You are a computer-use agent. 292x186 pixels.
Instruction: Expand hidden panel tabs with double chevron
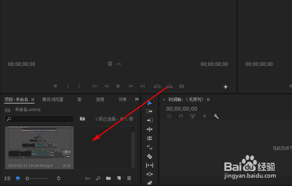coord(137,99)
